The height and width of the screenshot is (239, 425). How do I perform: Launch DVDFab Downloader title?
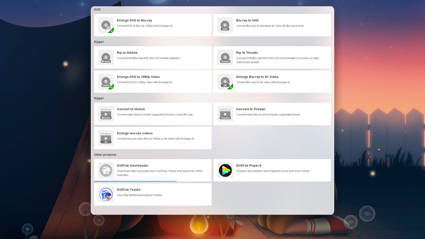pyautogui.click(x=133, y=165)
